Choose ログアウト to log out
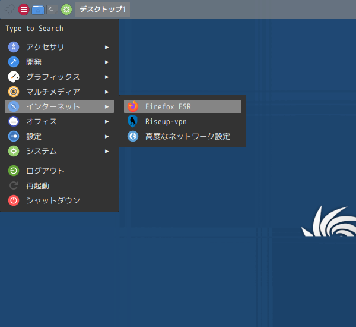 pos(59,171)
